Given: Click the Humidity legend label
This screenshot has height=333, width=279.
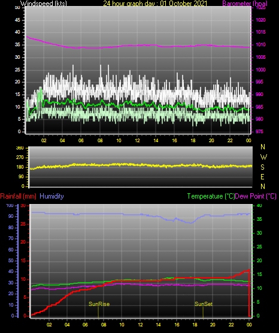Looking at the screenshot, I should (51, 196).
